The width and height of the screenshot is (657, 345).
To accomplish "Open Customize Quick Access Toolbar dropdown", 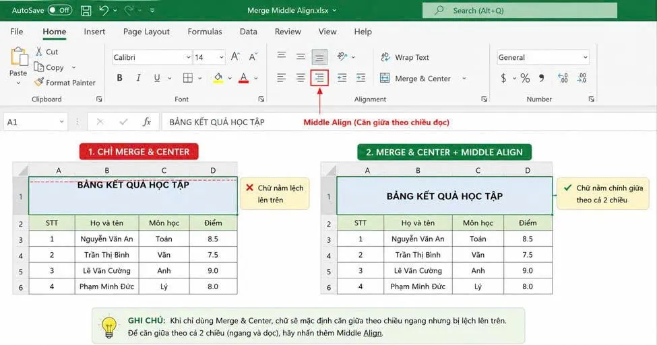I will (x=152, y=11).
